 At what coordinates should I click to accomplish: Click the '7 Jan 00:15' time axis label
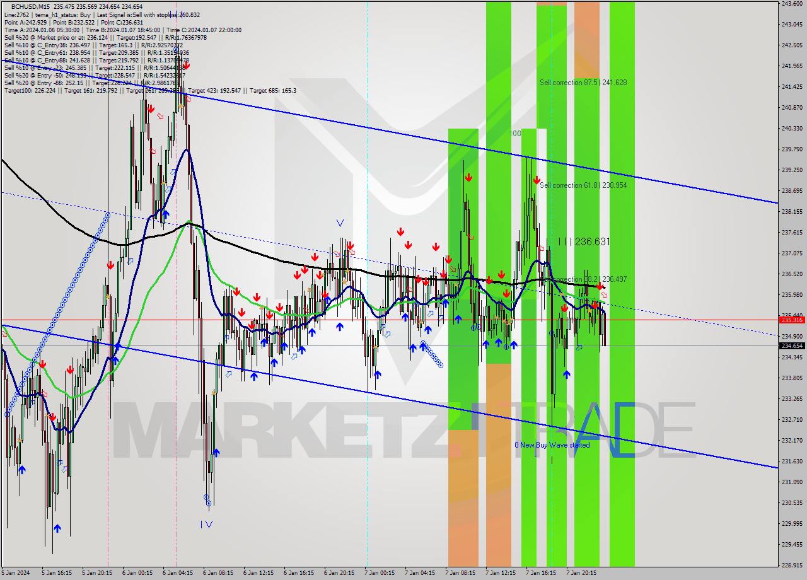coord(380,574)
